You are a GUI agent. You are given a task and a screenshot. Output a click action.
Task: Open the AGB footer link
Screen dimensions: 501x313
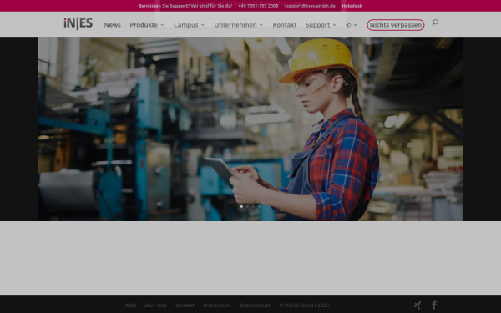(x=130, y=305)
